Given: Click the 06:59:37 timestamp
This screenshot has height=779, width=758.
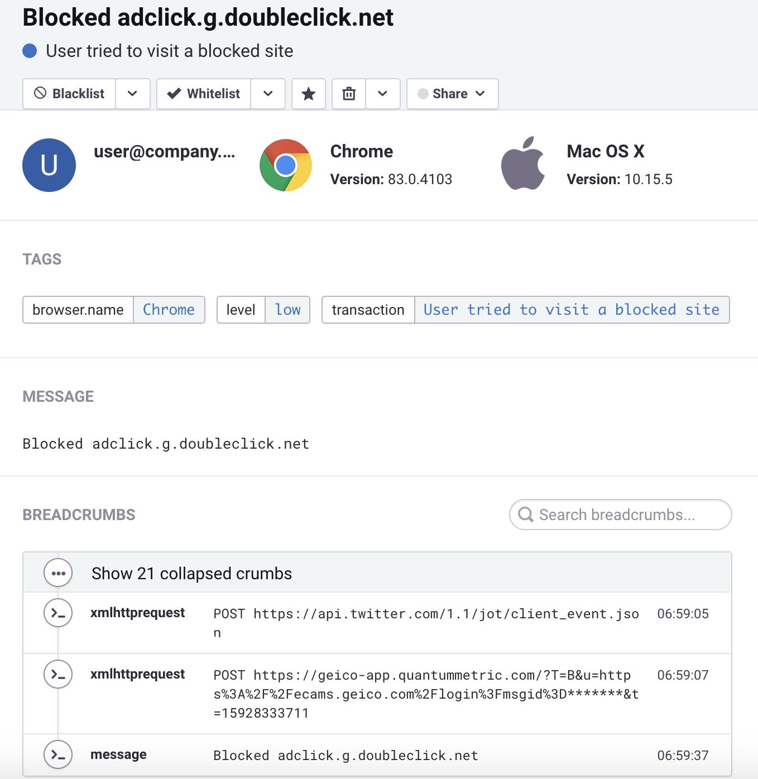Looking at the screenshot, I should tap(683, 756).
